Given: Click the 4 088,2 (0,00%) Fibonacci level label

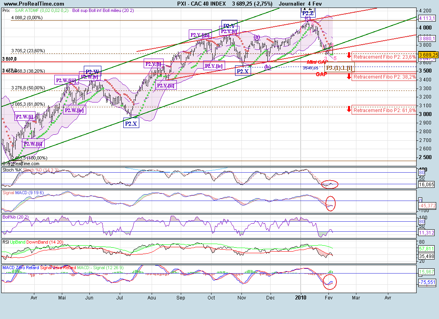Looking at the screenshot, I should 27,18.
